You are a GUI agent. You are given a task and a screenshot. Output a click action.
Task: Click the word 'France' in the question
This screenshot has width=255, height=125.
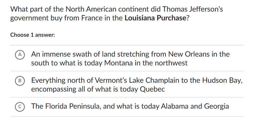[92, 19]
